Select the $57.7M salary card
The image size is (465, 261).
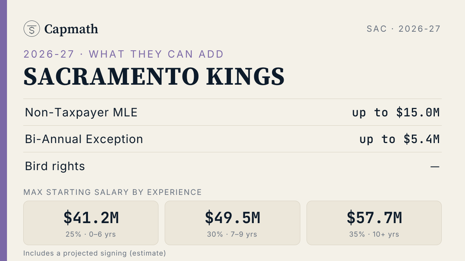pos(374,223)
